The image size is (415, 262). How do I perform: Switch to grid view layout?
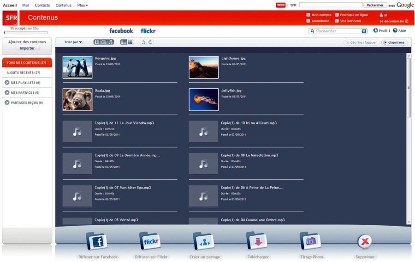(x=130, y=42)
